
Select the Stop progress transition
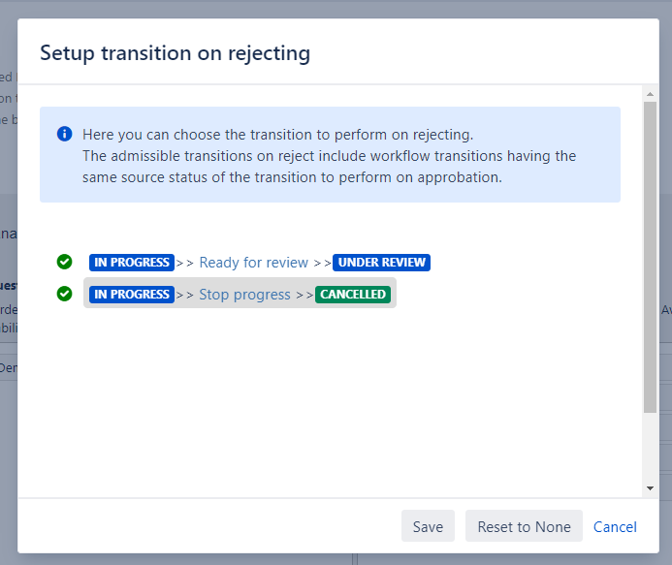tap(244, 295)
